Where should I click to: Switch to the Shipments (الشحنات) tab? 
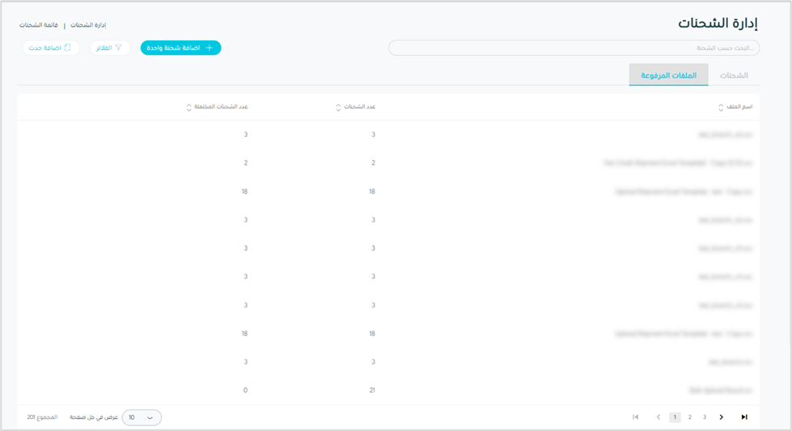734,75
